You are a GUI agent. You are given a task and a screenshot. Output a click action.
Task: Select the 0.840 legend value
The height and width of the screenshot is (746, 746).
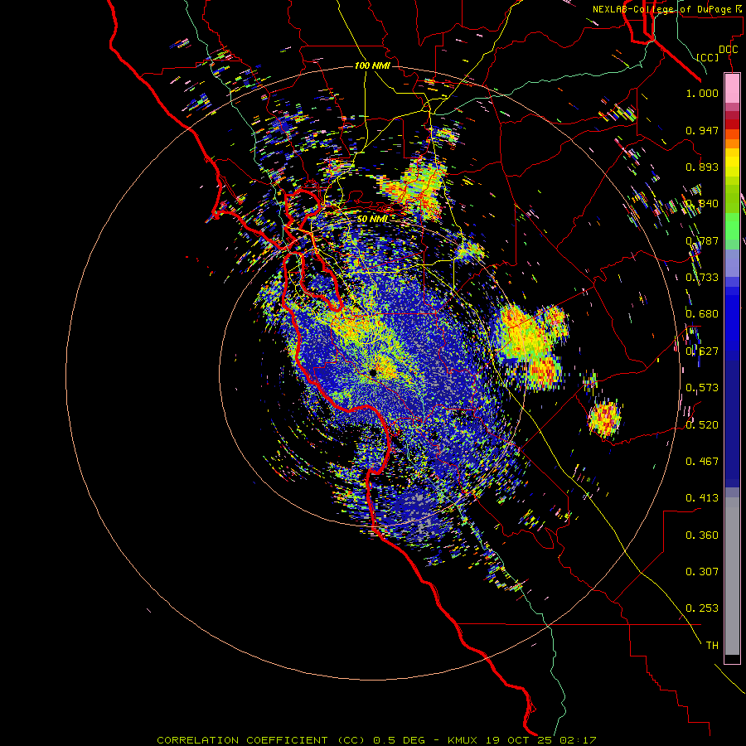coord(702,204)
